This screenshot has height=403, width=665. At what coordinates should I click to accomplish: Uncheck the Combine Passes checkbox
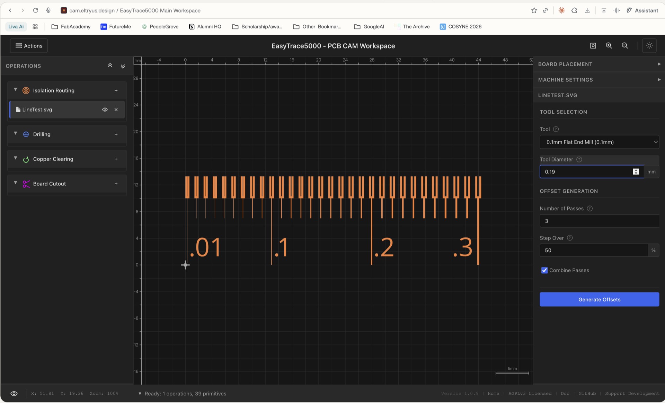click(544, 270)
